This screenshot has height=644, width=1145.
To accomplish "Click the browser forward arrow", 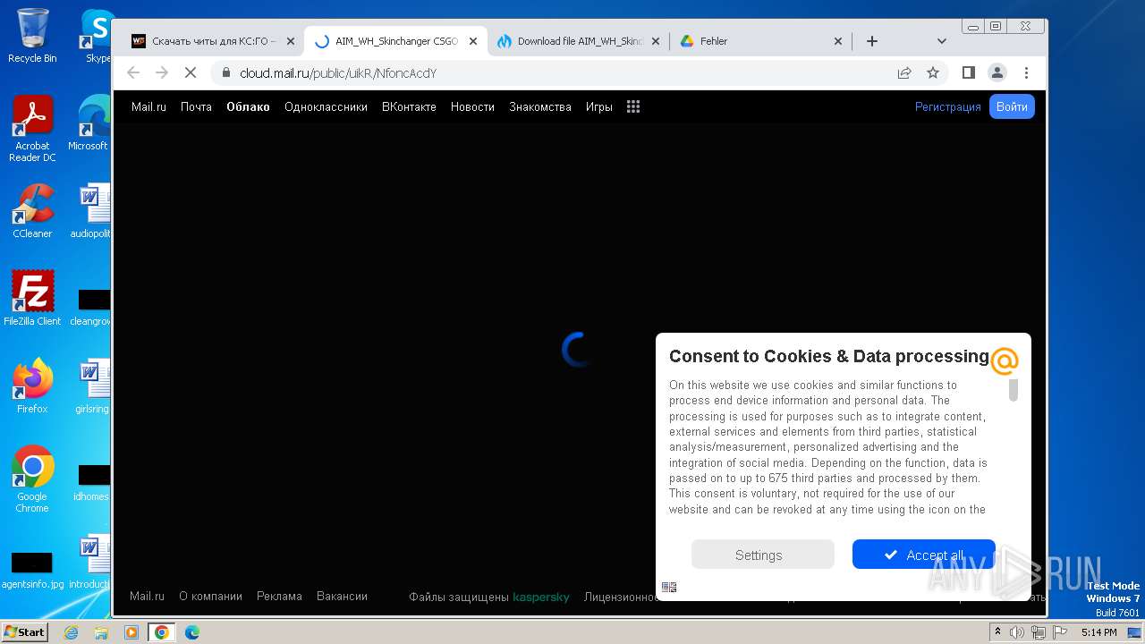I will [x=162, y=72].
